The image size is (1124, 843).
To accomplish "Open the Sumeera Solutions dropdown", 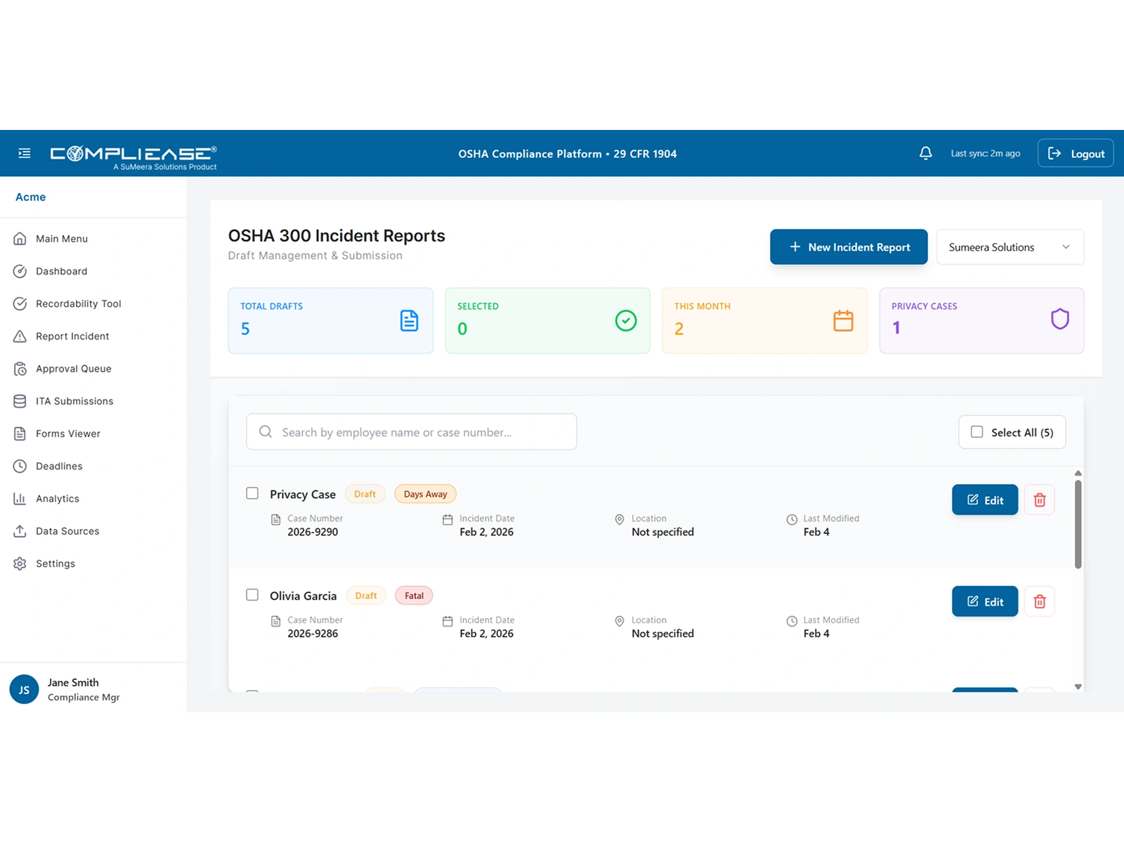I will pyautogui.click(x=1009, y=247).
